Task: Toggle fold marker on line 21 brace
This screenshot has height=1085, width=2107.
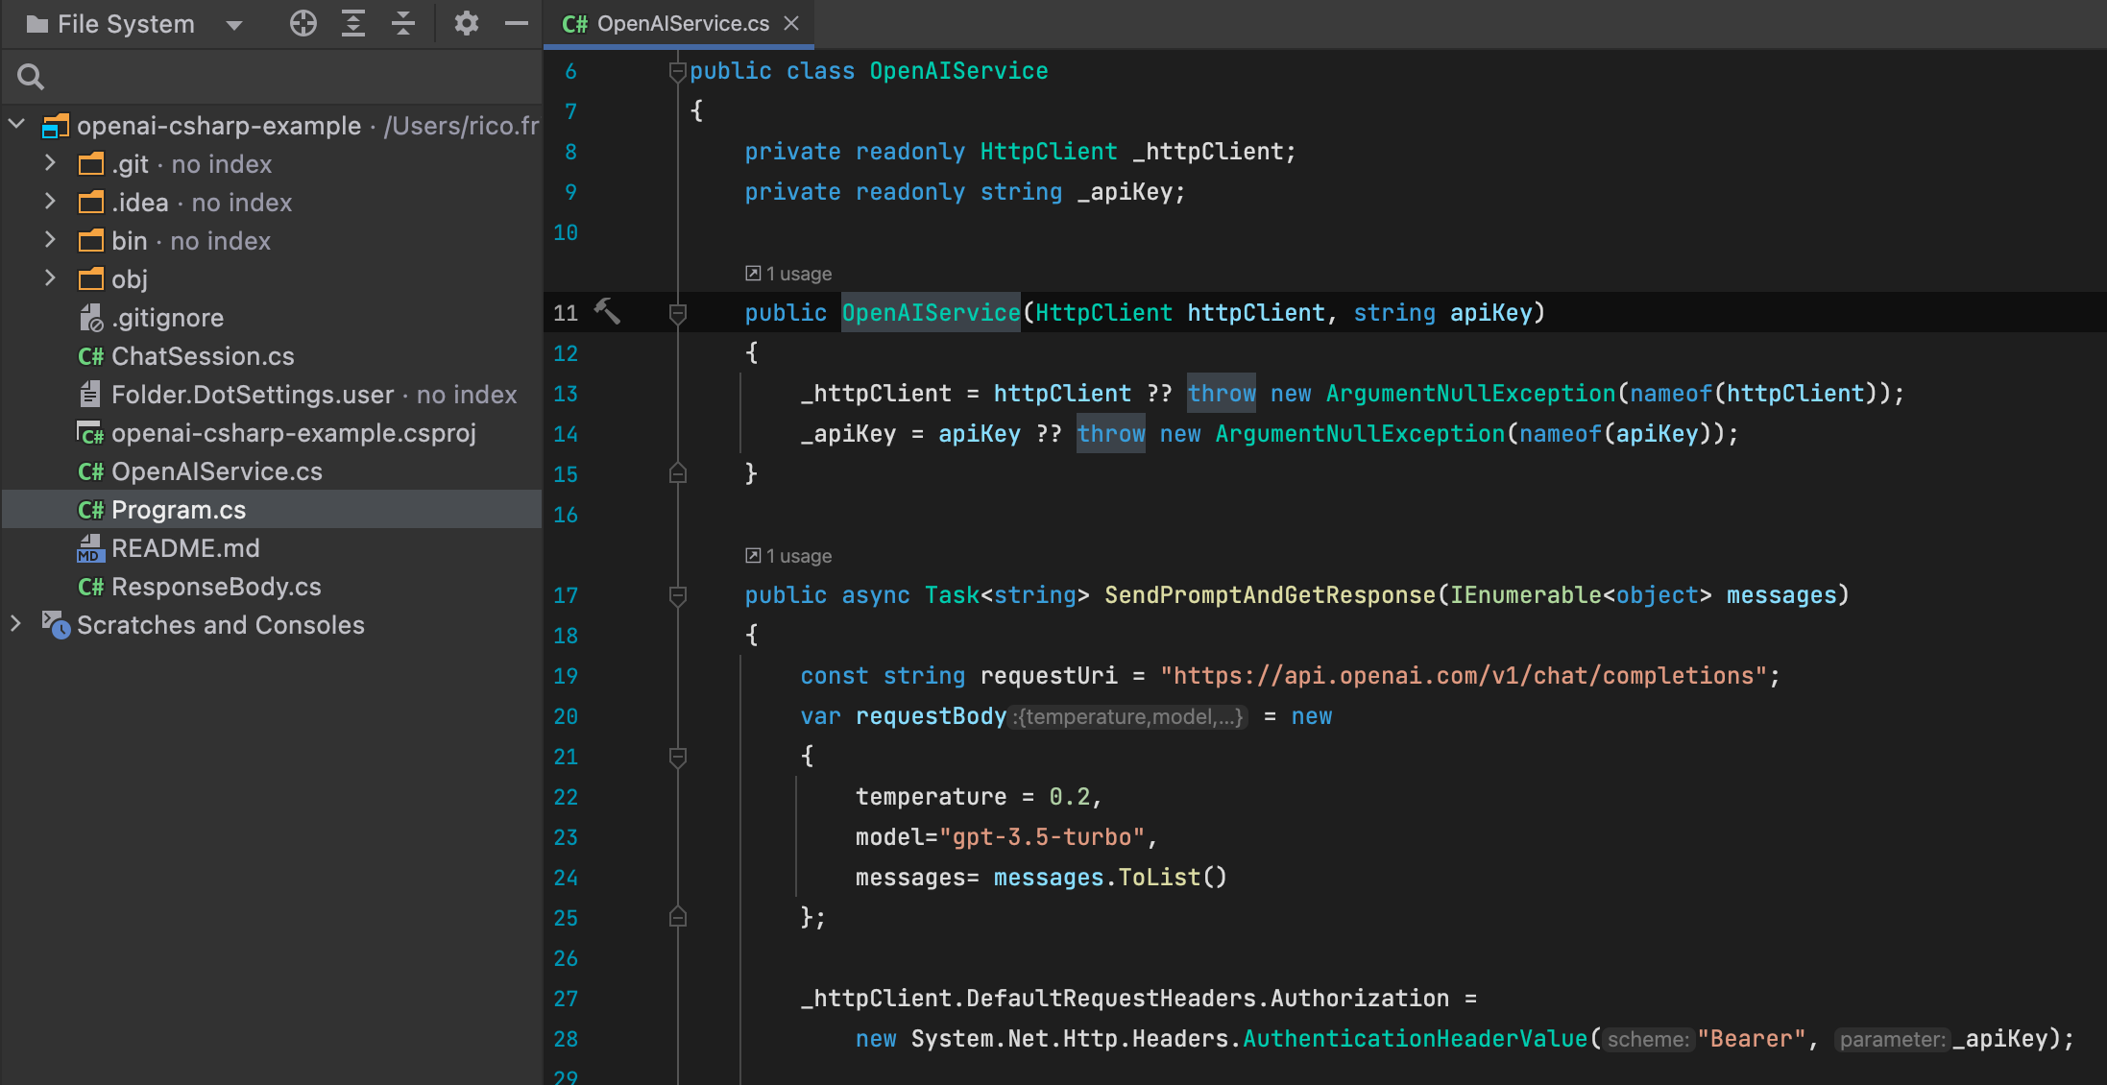Action: tap(678, 757)
